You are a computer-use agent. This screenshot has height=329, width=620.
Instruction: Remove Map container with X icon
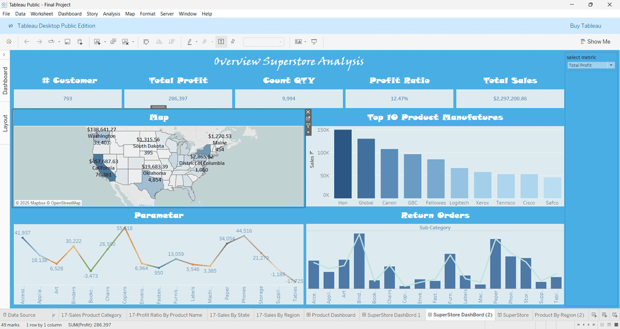click(308, 112)
